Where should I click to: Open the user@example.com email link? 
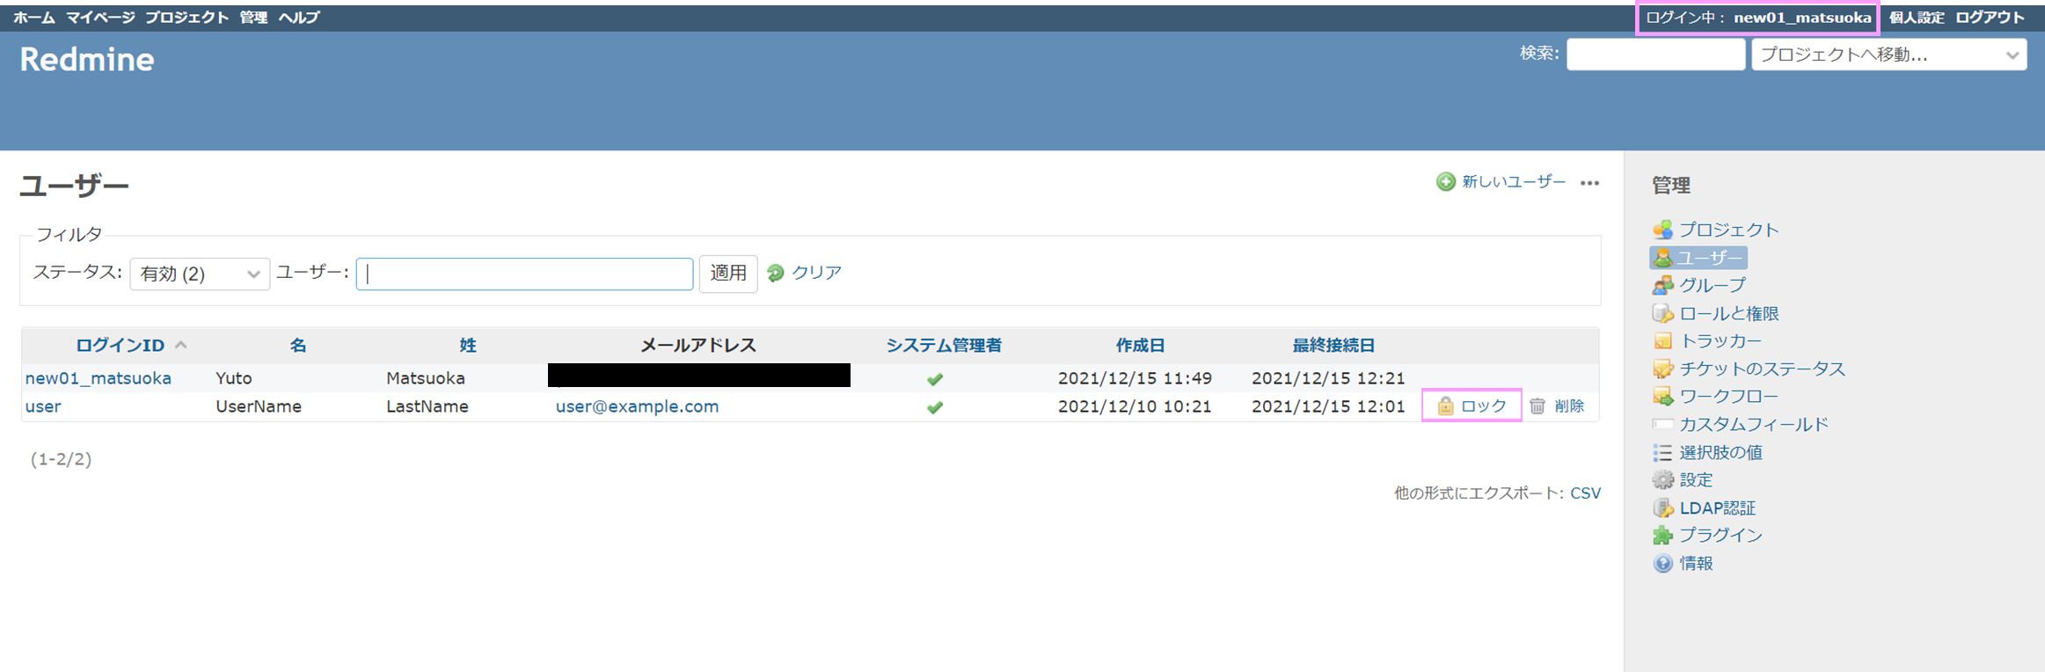click(x=637, y=406)
